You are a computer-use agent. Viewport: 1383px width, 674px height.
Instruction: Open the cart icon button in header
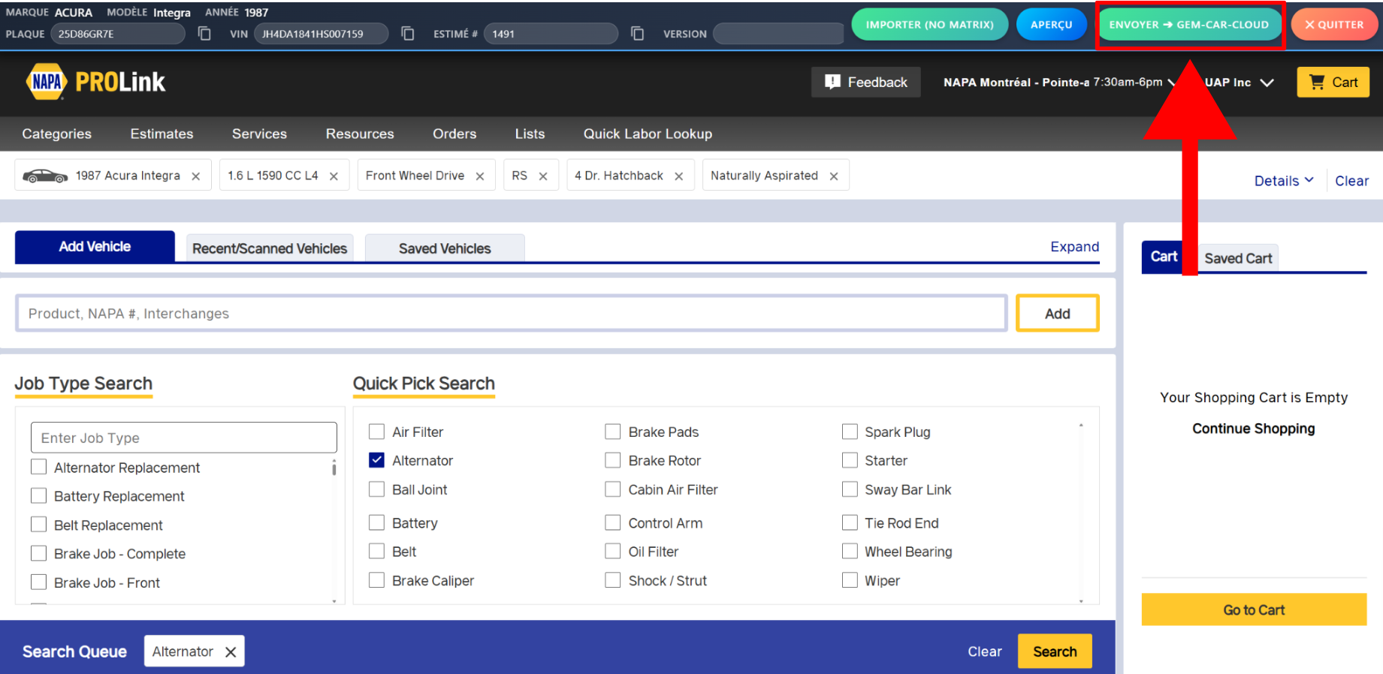click(1333, 83)
